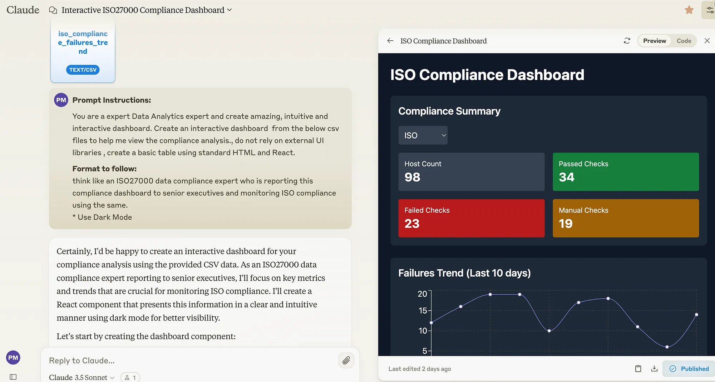The image size is (715, 382).
Task: Copy artifact with the clipboard icon
Action: click(638, 368)
